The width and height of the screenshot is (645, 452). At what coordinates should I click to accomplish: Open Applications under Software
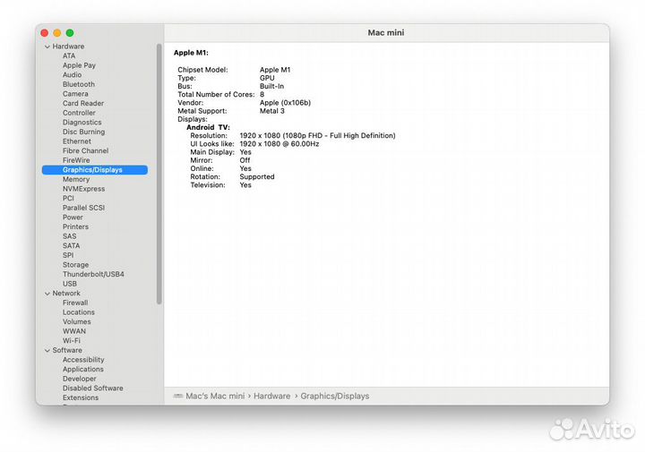[83, 369]
